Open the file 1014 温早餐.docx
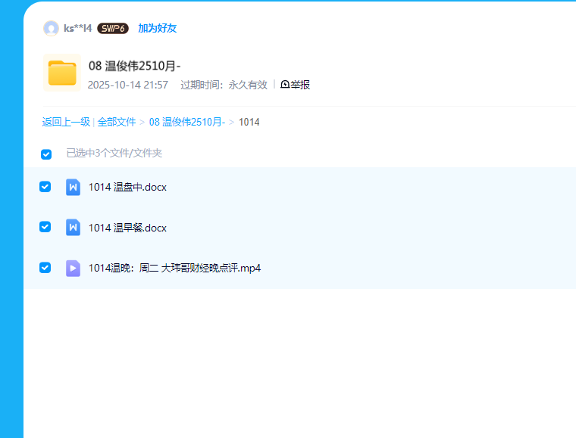The height and width of the screenshot is (438, 576). pos(127,228)
